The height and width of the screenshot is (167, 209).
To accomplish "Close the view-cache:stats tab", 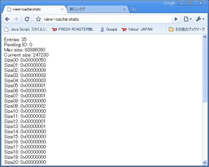I will tap(62, 9).
